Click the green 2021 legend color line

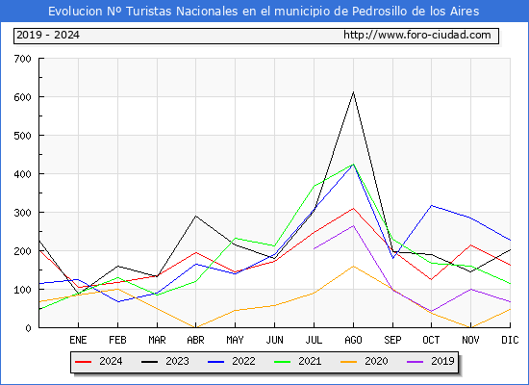tap(283, 362)
